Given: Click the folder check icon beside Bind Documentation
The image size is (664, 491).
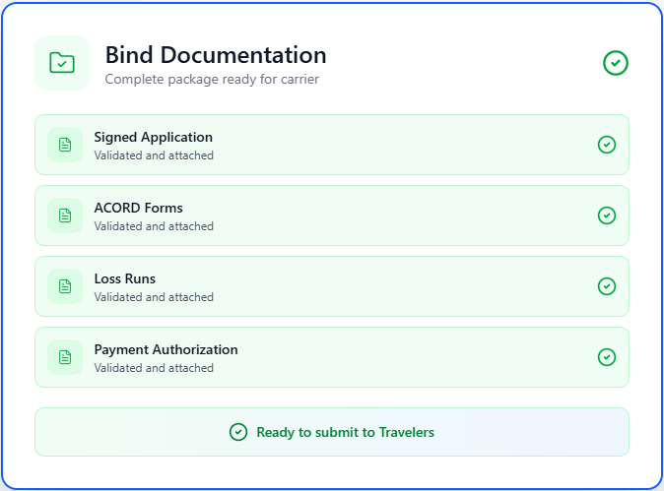Looking at the screenshot, I should [x=62, y=63].
